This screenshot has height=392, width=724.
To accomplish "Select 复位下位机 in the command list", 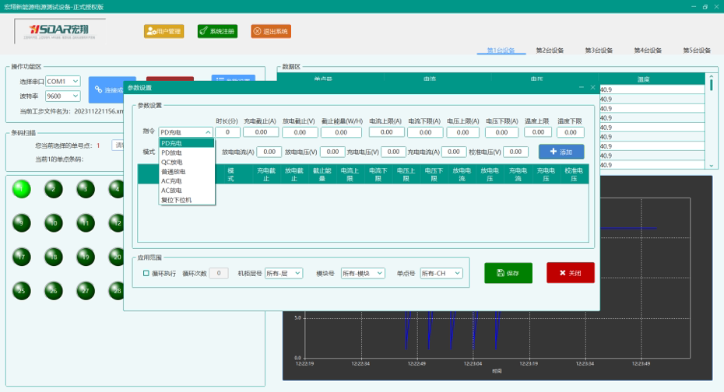I will click(187, 200).
